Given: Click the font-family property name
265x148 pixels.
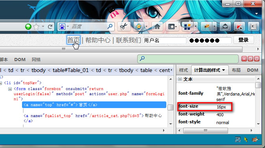Looking at the screenshot, I should point(191,93).
